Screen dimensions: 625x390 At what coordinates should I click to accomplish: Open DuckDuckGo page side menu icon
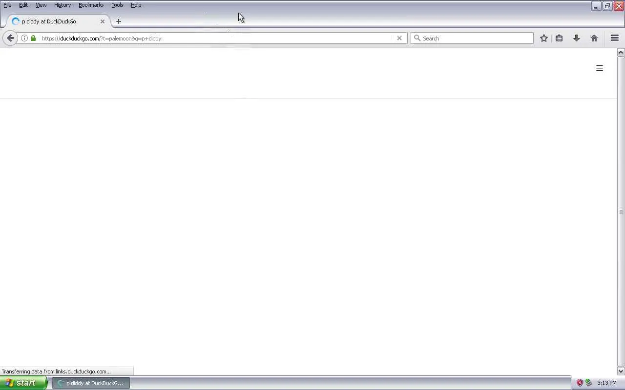tap(600, 68)
